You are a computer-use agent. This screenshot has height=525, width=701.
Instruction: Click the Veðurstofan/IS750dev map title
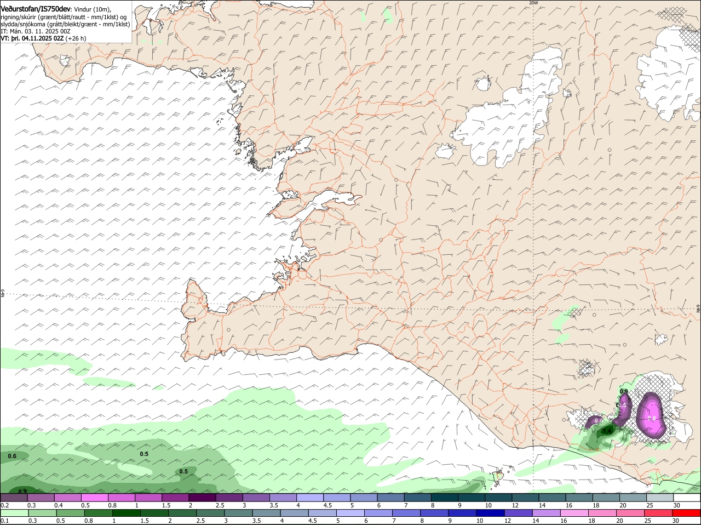coord(36,8)
